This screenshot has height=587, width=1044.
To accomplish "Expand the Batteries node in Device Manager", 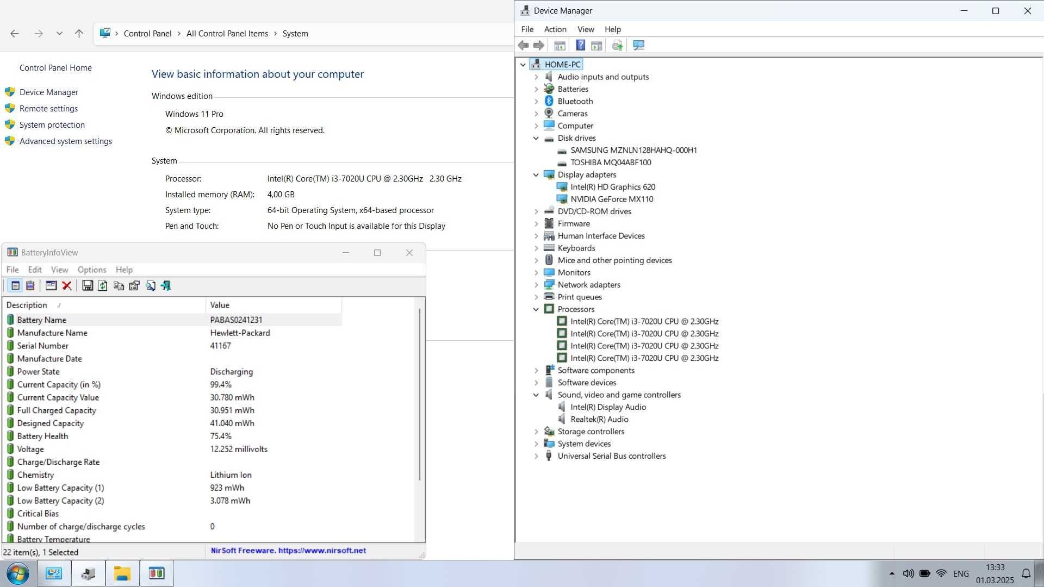I will coord(536,89).
